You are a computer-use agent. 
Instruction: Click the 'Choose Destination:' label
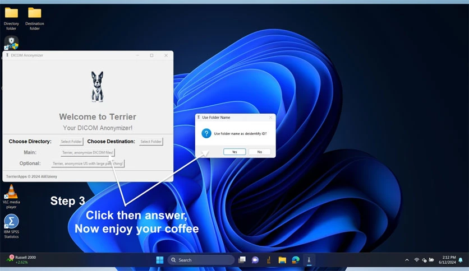pos(111,142)
